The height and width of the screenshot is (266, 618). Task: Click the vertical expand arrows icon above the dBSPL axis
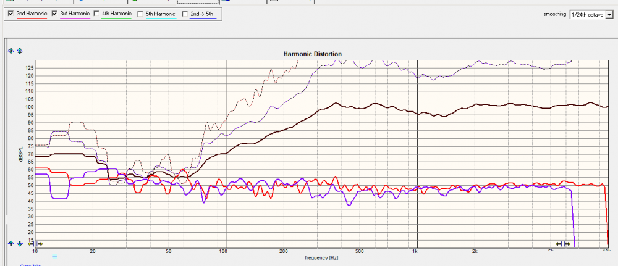point(11,51)
